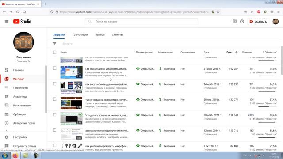Click the browser forward arrow

tap(11, 12)
